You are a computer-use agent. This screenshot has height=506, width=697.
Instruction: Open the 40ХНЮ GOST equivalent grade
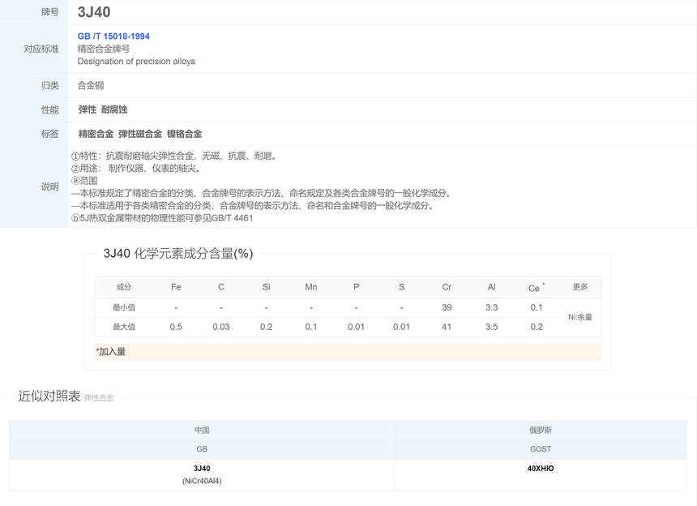(541, 468)
